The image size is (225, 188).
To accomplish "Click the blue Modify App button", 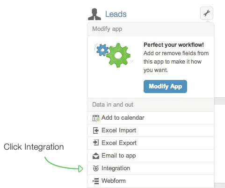I will coord(165,87).
